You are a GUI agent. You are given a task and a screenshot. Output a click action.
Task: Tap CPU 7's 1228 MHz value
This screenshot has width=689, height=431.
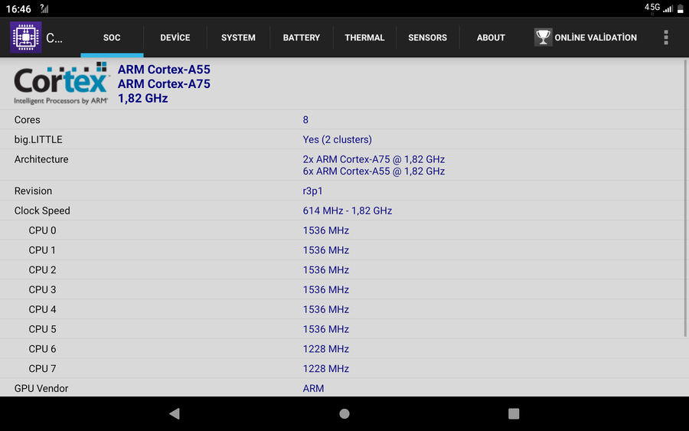click(x=325, y=369)
